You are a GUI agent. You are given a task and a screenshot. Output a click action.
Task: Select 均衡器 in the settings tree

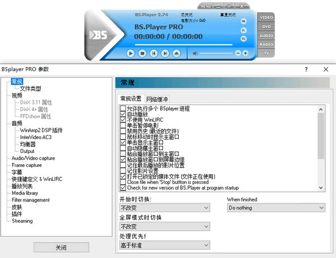click(x=28, y=144)
